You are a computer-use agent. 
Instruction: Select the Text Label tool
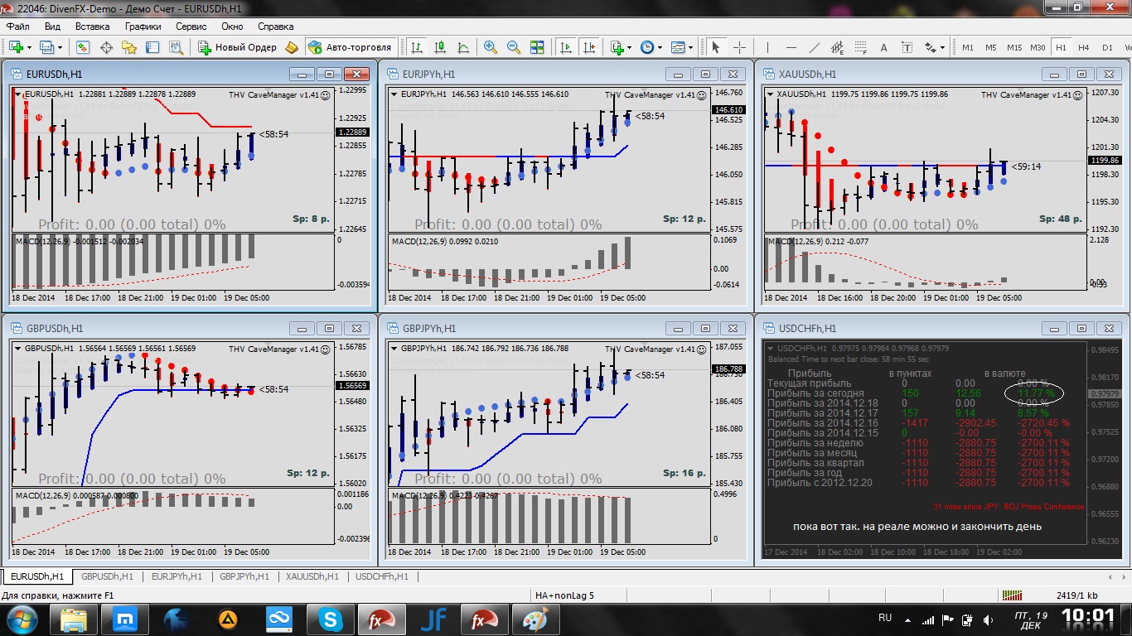click(x=907, y=47)
